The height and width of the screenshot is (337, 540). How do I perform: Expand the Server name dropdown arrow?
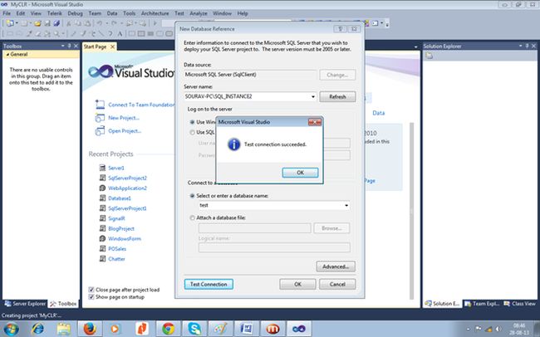click(312, 97)
